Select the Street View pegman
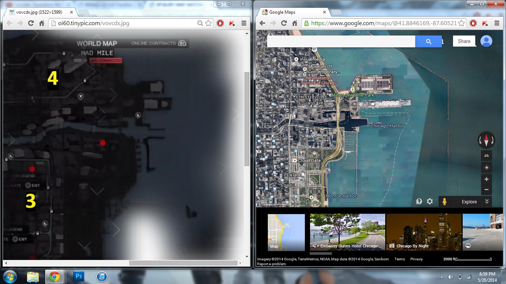The image size is (506, 284). pos(444,202)
